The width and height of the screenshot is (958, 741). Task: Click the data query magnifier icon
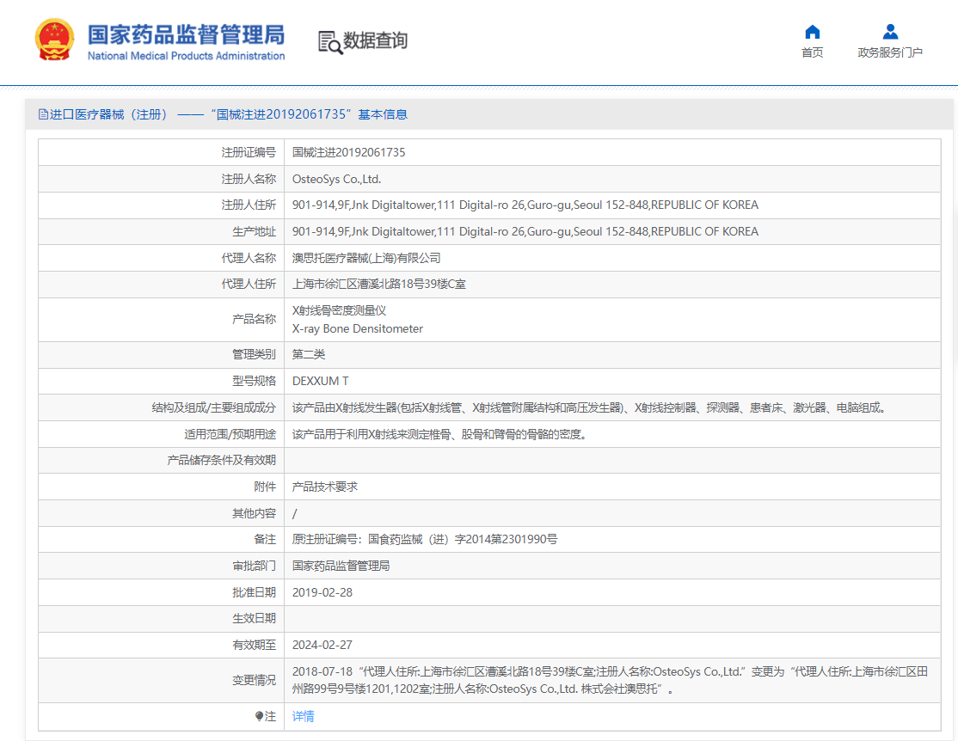point(329,41)
